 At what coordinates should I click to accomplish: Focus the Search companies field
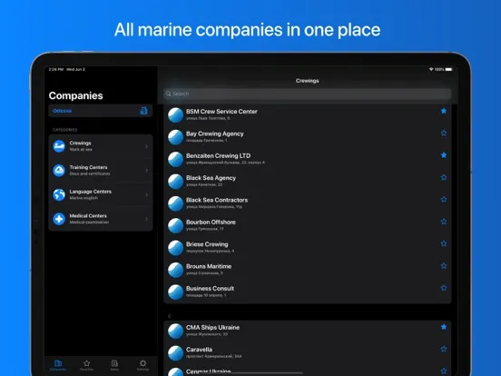click(x=308, y=94)
